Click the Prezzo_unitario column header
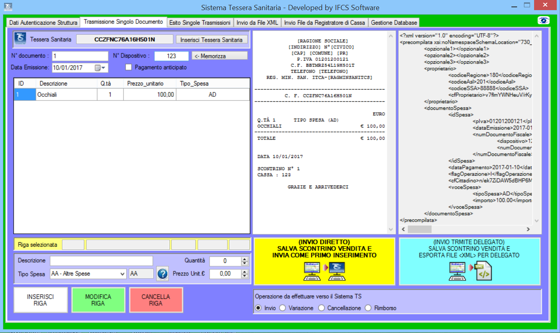Screen dimensions: 560x333 [150, 83]
